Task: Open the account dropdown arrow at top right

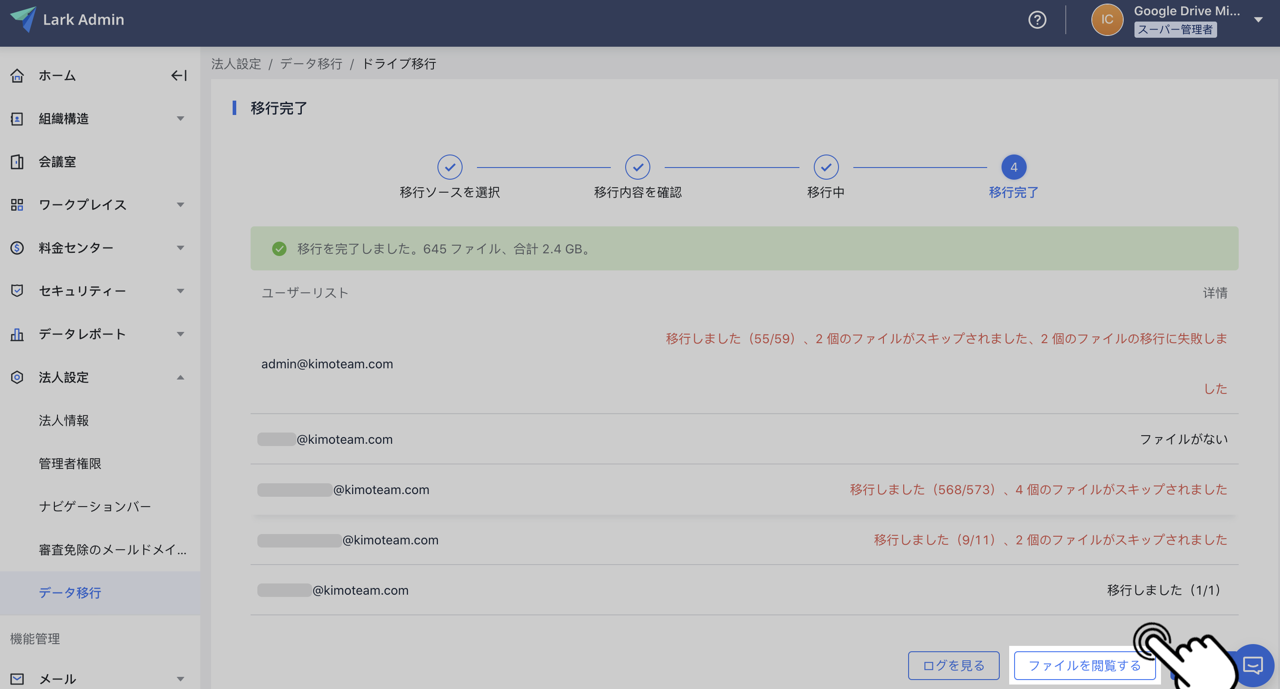Action: [x=1258, y=20]
